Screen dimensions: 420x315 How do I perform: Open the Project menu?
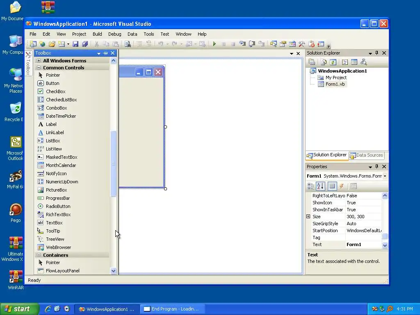click(x=79, y=34)
